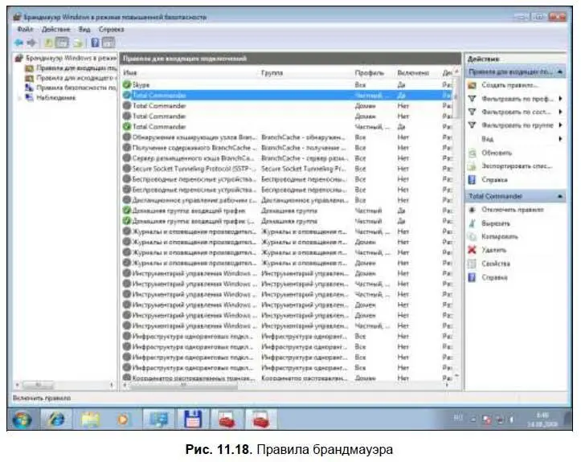The height and width of the screenshot is (462, 581).
Task: Open the Справка menu in menu bar
Action: coord(111,29)
